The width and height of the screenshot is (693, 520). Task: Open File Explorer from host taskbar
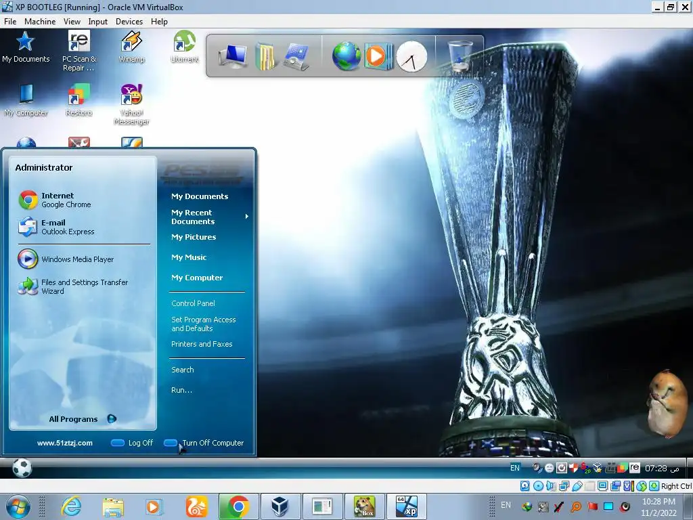click(x=113, y=506)
